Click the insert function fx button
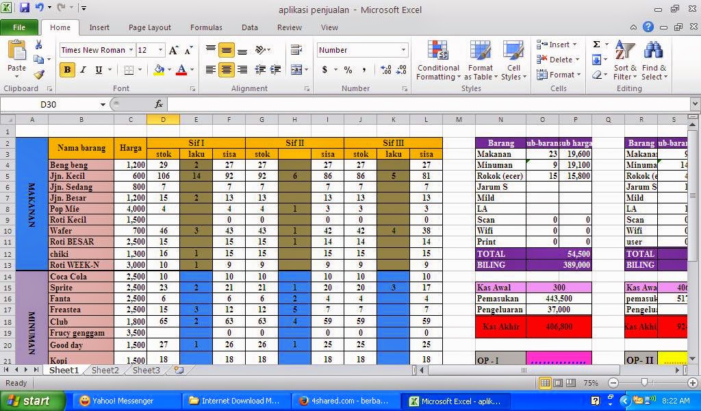The image size is (701, 411). [158, 104]
